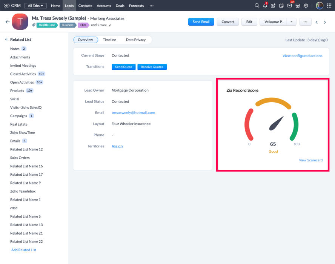Click the View Scorecard link

310,160
